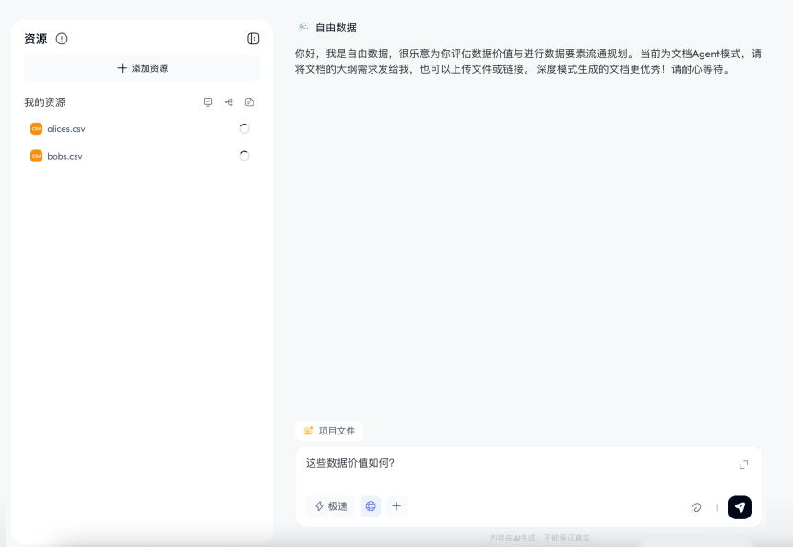793x547 pixels.
Task: Click the 添加资源 button
Action: [x=142, y=68]
